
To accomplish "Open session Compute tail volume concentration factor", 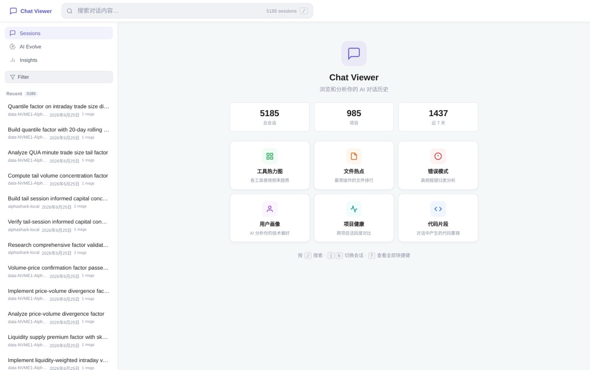I will click(59, 180).
